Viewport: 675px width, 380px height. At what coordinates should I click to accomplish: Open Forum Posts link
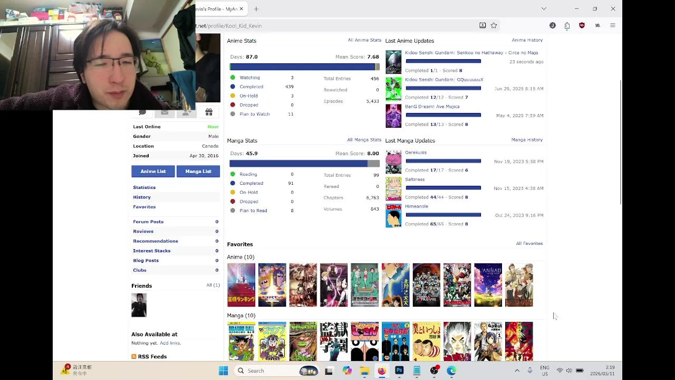tap(148, 222)
